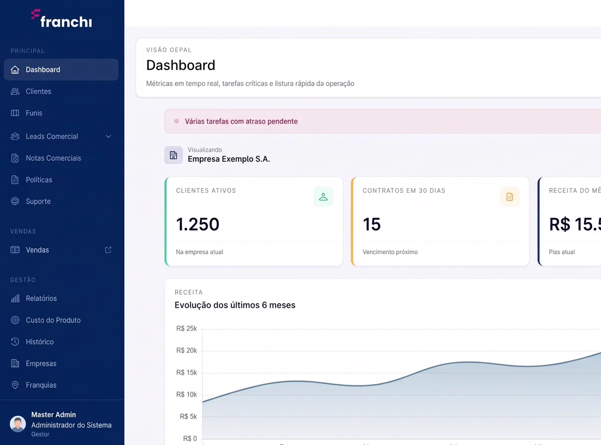Click the R$ 15.5 revenue value
The image size is (601, 445).
pyautogui.click(x=575, y=224)
